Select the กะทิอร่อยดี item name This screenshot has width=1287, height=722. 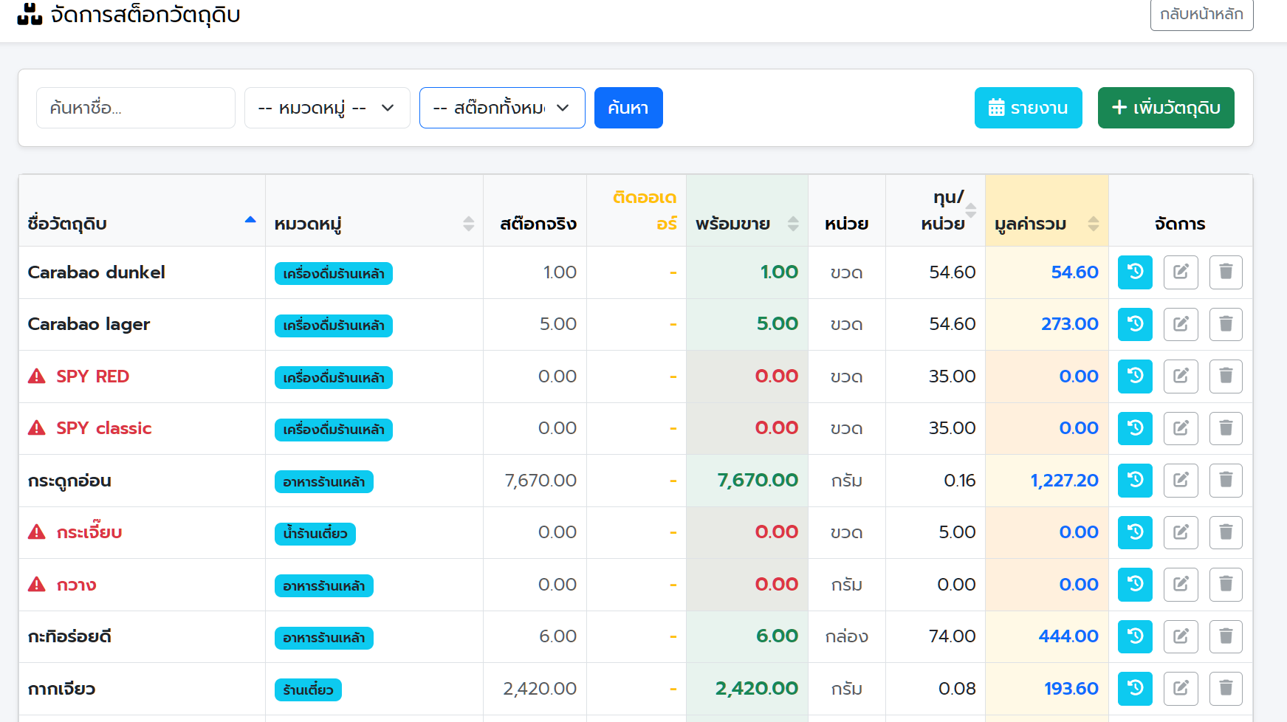tap(69, 636)
